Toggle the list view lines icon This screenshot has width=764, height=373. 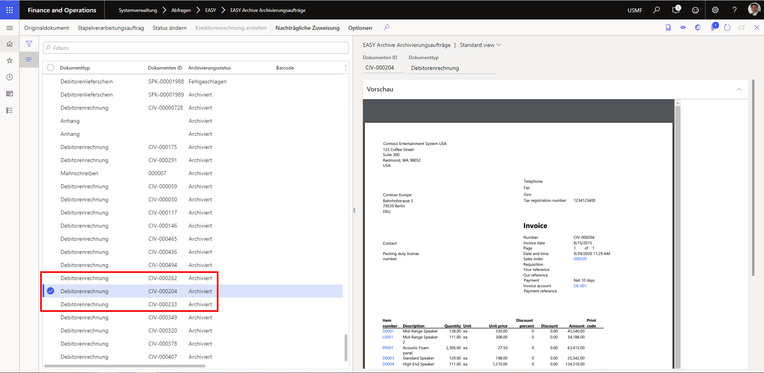[x=29, y=59]
